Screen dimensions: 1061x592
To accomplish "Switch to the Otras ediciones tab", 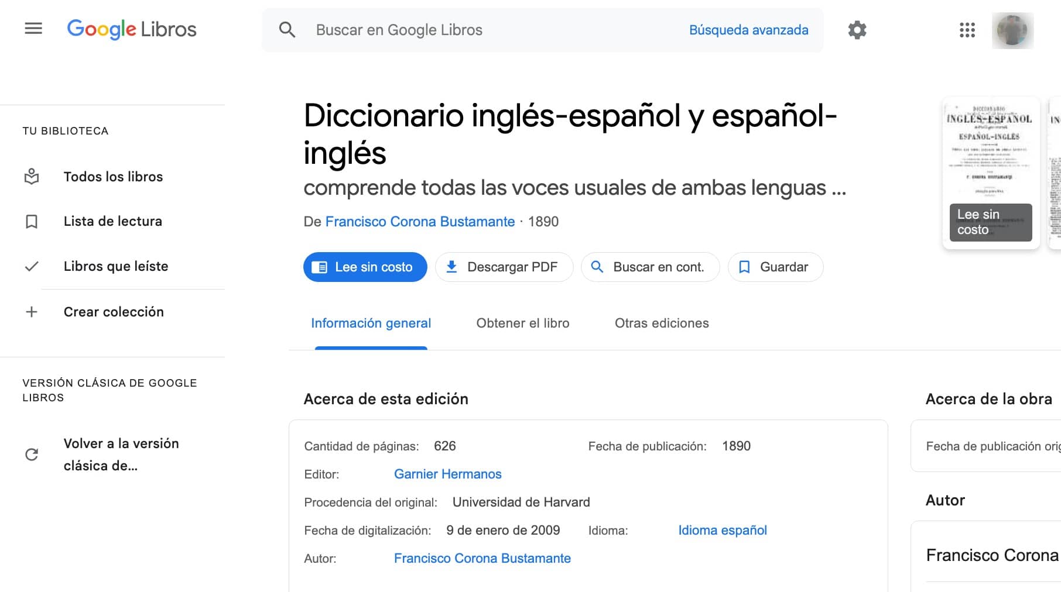I will point(661,323).
